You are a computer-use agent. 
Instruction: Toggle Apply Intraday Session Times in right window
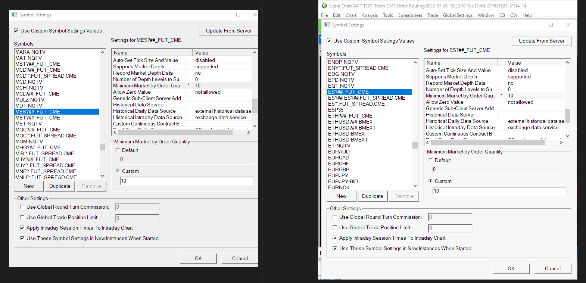point(335,238)
